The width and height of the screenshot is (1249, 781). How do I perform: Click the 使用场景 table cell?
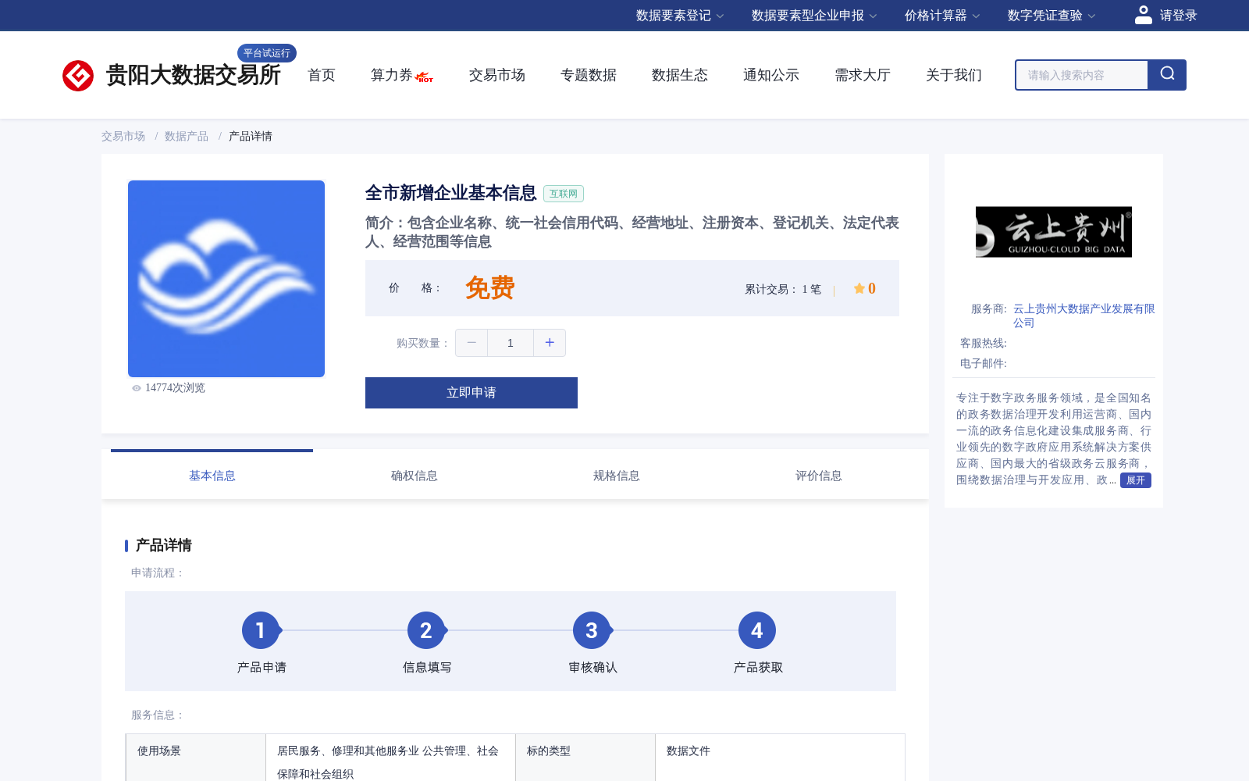tap(196, 758)
